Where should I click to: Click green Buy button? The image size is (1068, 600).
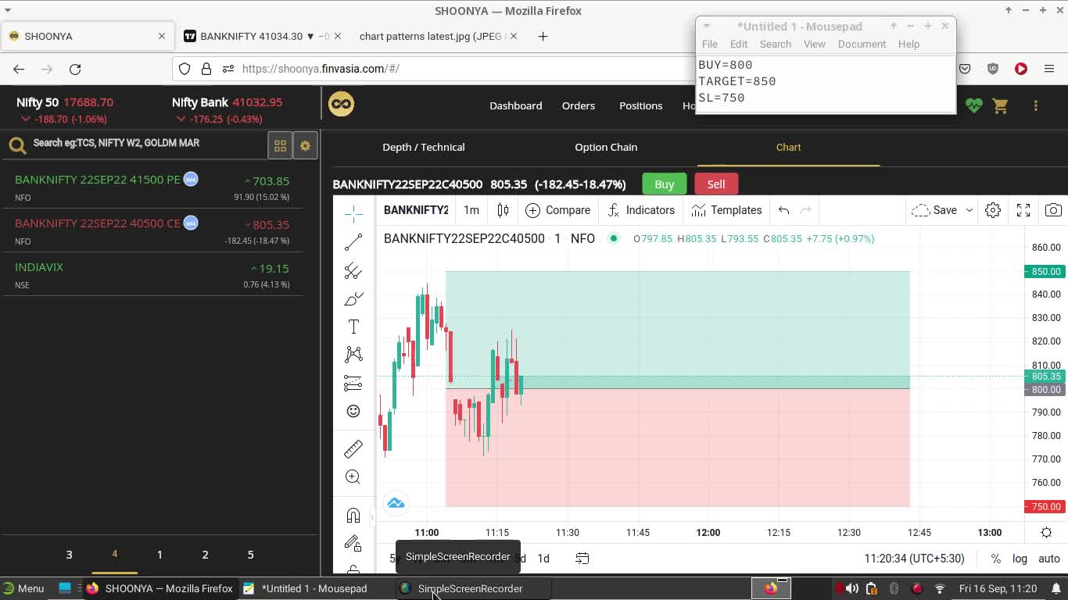pyautogui.click(x=664, y=184)
